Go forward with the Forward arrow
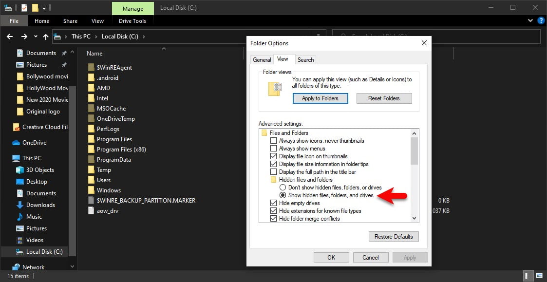The image size is (547, 282). click(24, 37)
